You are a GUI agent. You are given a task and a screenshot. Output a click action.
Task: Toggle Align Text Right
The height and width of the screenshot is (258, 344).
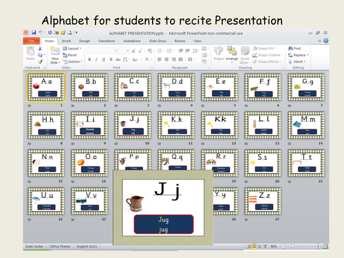pos(174,59)
